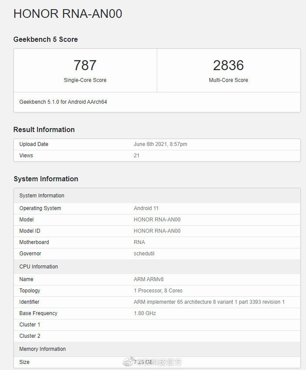Click the CPU Information table header
The image size is (306, 370).
coord(157,267)
